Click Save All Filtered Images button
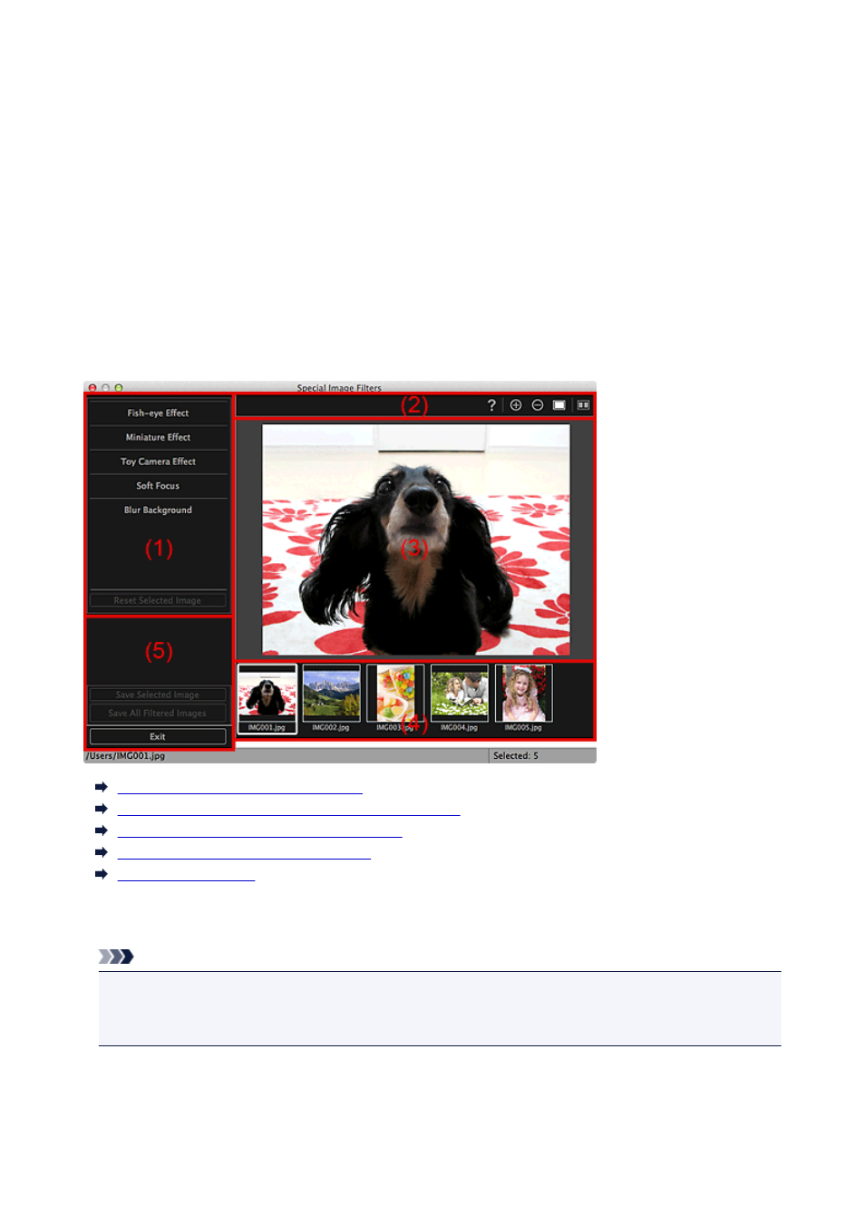 coord(158,713)
